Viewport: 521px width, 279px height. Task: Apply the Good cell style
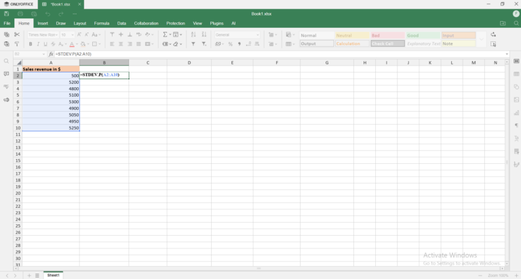(x=423, y=35)
